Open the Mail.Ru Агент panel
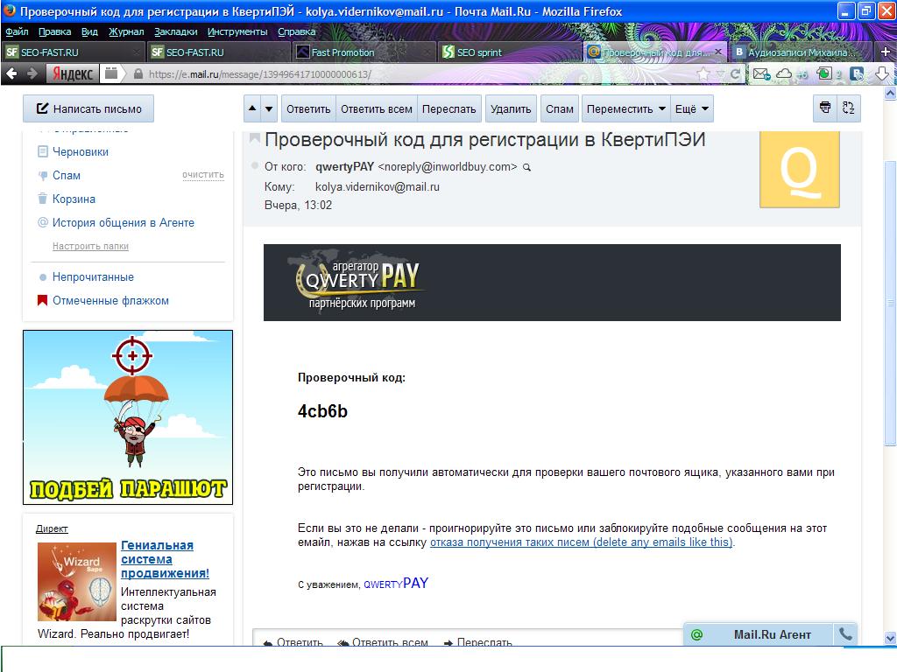Image resolution: width=897 pixels, height=672 pixels. pyautogui.click(x=759, y=634)
